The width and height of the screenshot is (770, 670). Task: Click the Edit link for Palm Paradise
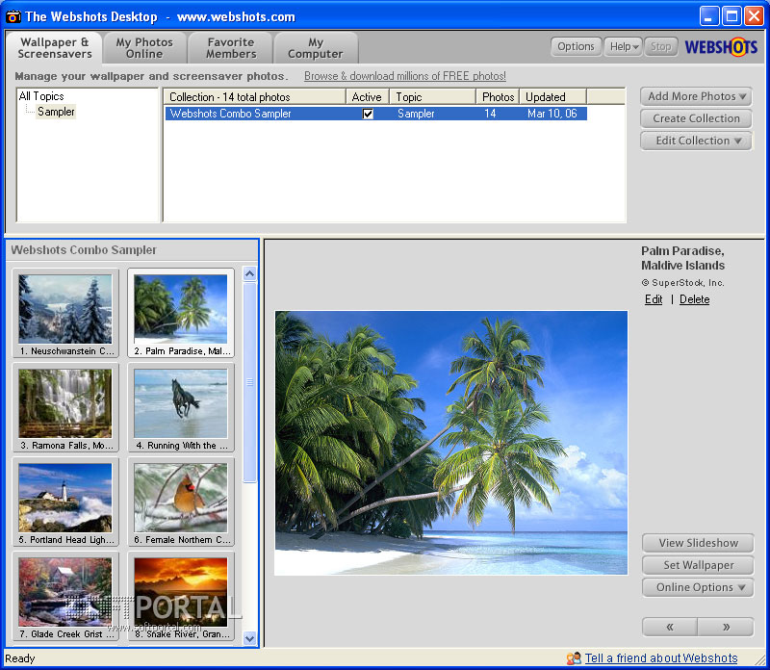point(654,299)
